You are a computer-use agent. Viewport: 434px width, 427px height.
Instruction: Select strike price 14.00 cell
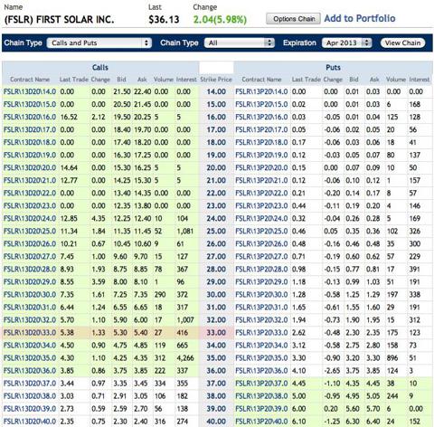point(216,91)
